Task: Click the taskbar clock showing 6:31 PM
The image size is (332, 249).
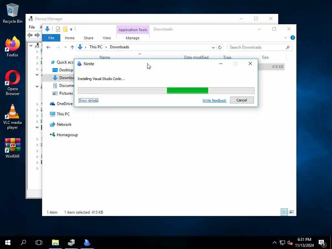Action: pyautogui.click(x=304, y=243)
